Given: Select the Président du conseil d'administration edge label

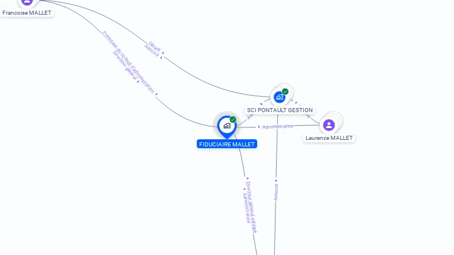Looking at the screenshot, I should (x=128, y=62).
